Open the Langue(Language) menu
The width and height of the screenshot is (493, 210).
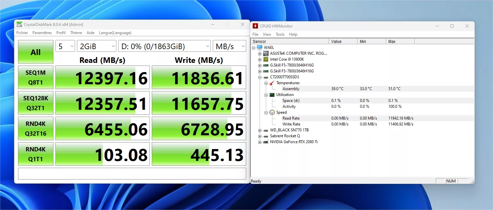[115, 33]
